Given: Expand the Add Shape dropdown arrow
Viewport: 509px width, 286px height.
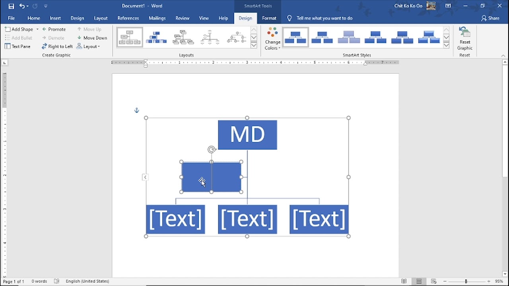Looking at the screenshot, I should [37, 29].
